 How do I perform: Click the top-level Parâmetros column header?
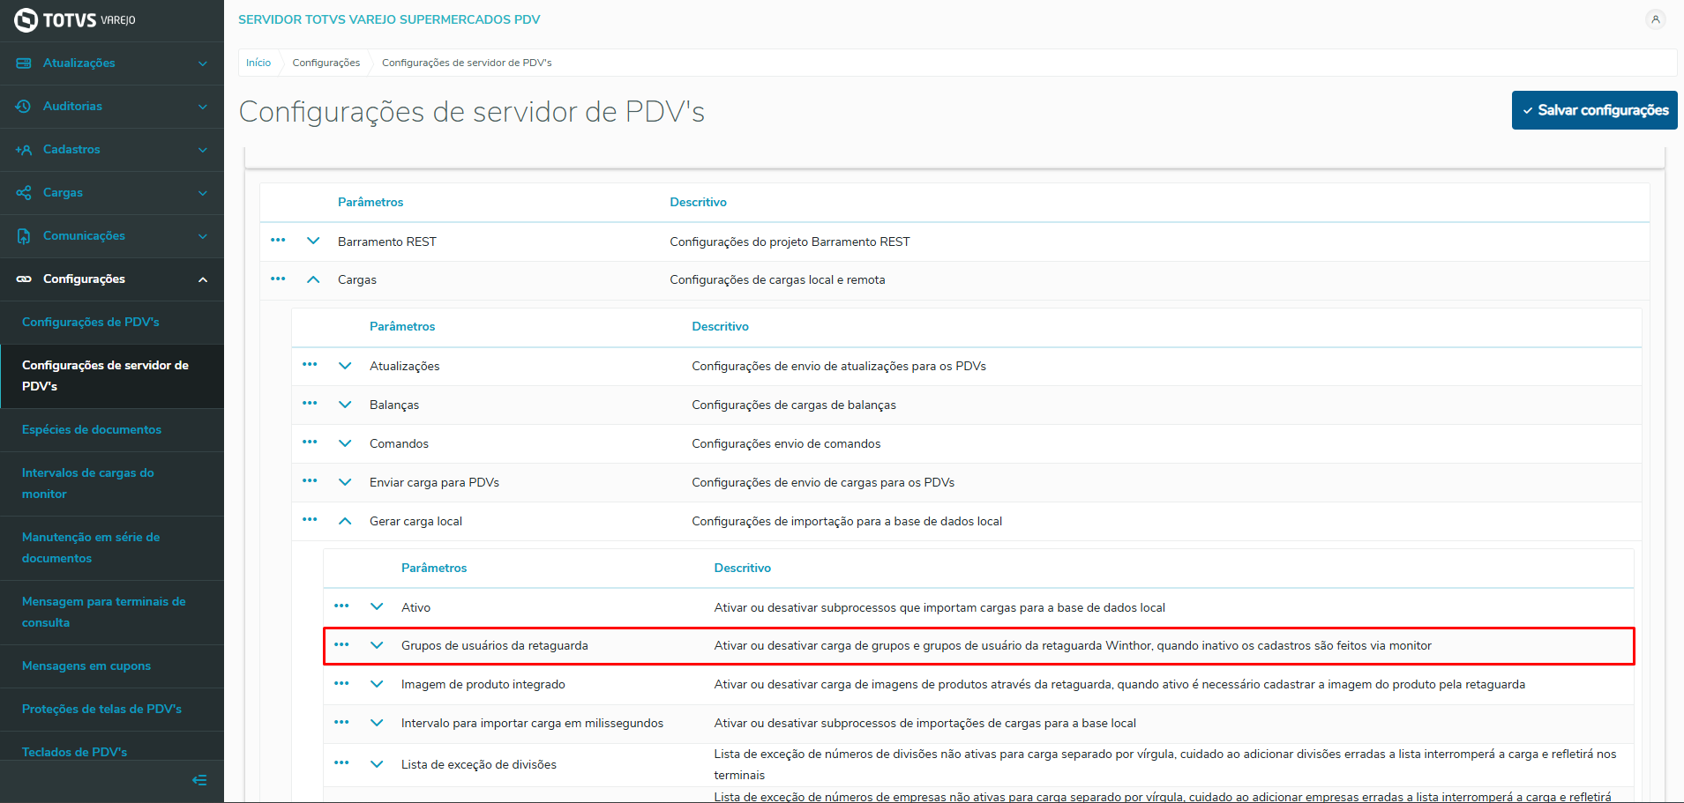coord(370,202)
